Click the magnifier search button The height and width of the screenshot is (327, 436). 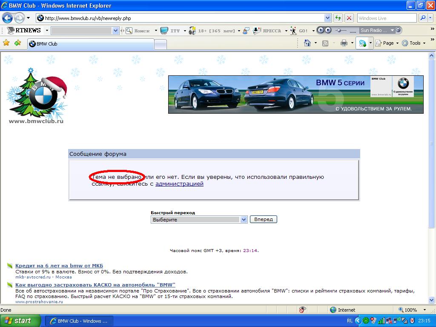422,18
